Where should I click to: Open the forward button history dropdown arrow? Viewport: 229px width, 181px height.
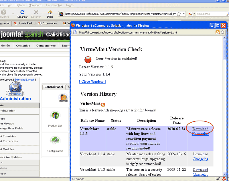coord(13,14)
